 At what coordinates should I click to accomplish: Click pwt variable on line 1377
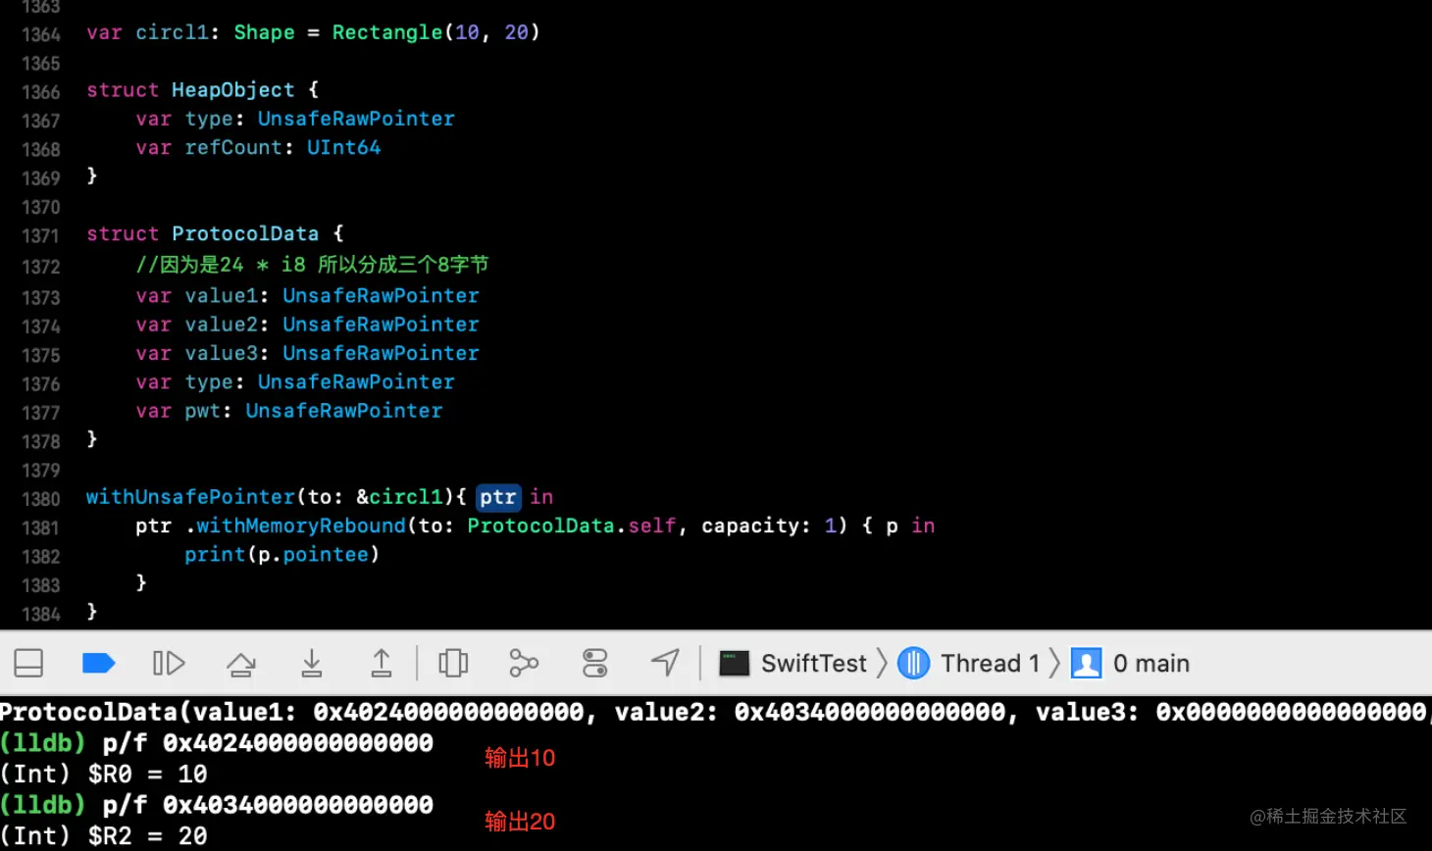203,411
